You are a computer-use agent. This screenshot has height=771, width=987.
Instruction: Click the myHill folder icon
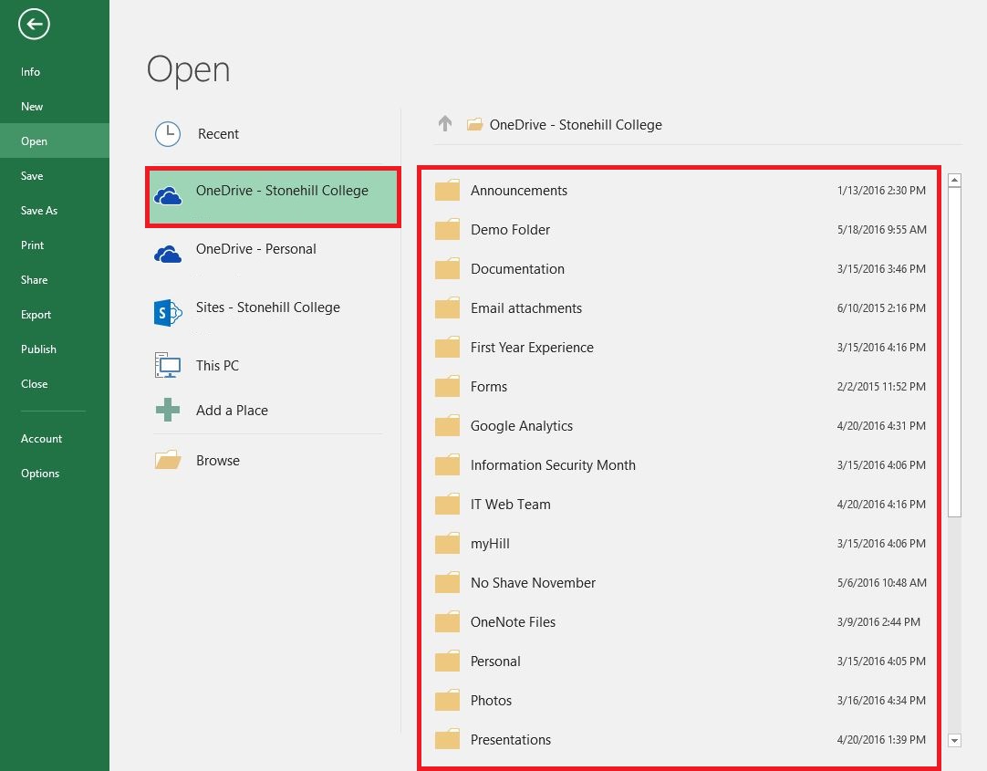[x=448, y=543]
